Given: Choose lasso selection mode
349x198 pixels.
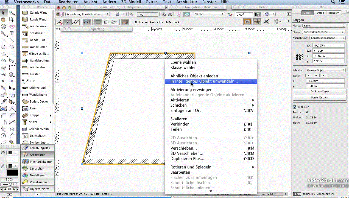Looking at the screenshot, I should tap(106, 22).
